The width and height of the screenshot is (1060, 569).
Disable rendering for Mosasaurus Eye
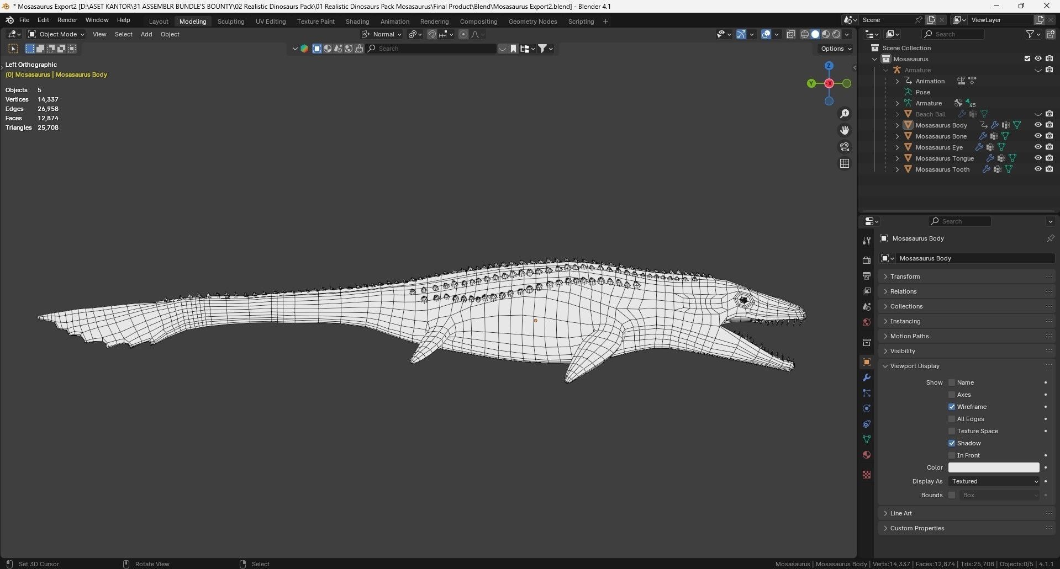(x=1049, y=147)
